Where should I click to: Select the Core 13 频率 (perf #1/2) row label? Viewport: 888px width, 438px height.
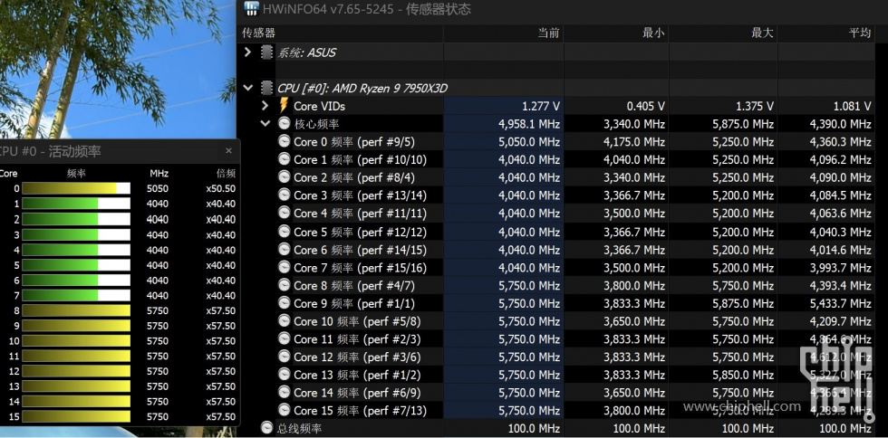click(x=357, y=375)
